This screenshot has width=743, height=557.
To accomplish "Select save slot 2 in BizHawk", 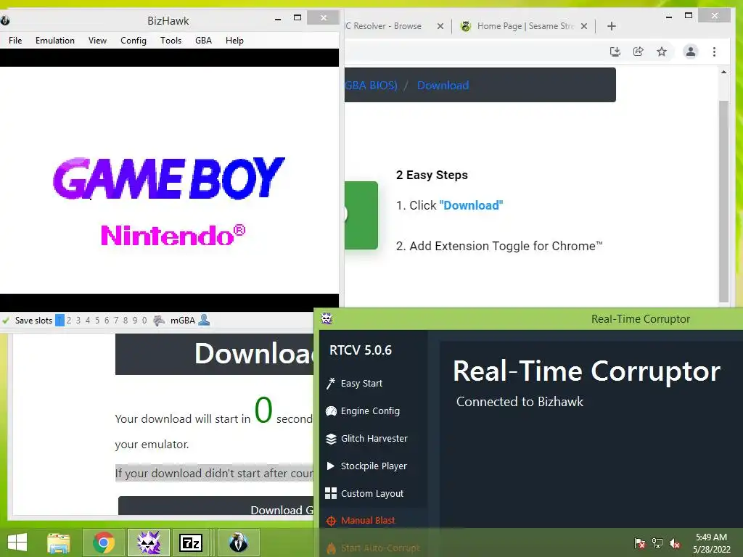I will pyautogui.click(x=69, y=320).
